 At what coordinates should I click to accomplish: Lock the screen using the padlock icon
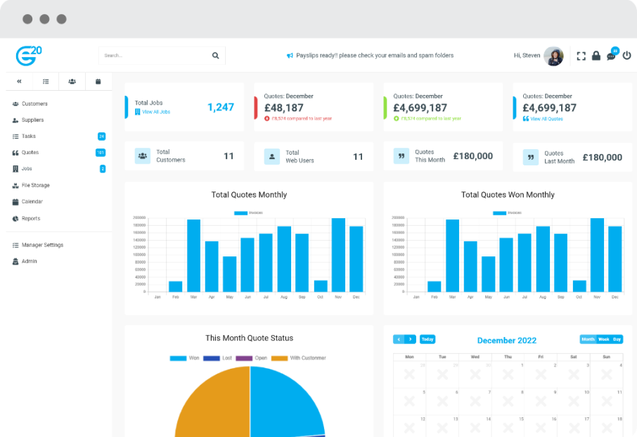click(x=596, y=56)
